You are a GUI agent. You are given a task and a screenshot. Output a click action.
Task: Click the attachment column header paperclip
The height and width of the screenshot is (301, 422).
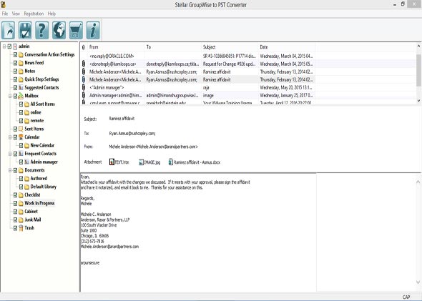coord(84,47)
